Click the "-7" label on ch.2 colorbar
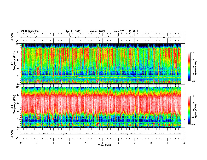Screen dimensions: 207x160 click(x=193, y=103)
